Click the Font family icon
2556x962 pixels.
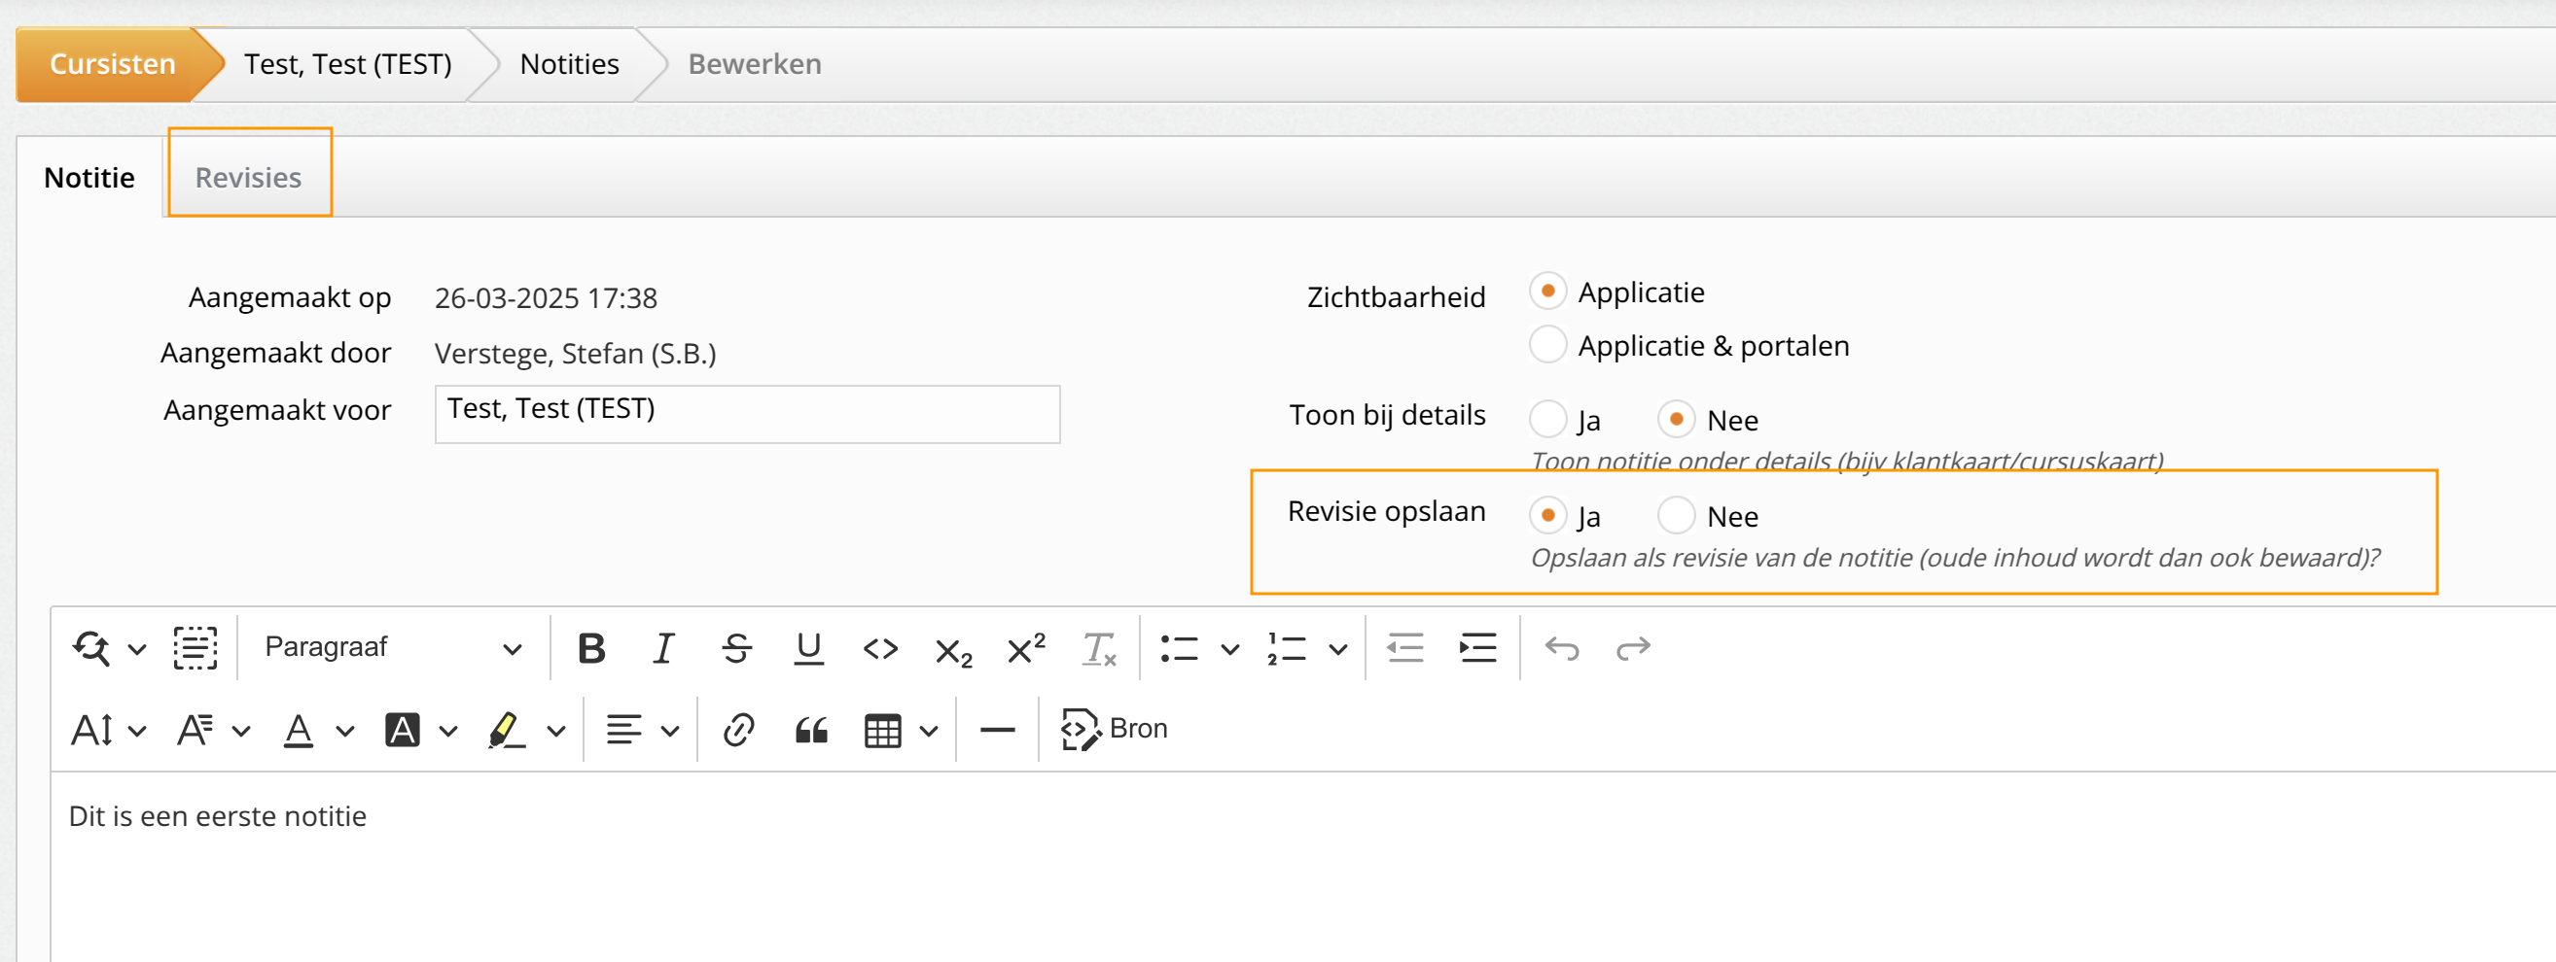pyautogui.click(x=195, y=731)
